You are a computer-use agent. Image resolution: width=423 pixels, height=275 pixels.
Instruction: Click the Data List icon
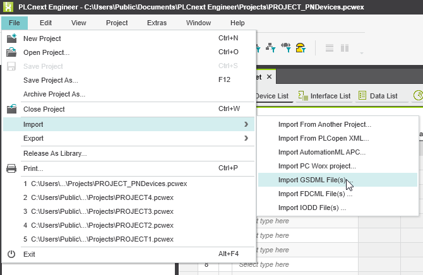click(362, 95)
